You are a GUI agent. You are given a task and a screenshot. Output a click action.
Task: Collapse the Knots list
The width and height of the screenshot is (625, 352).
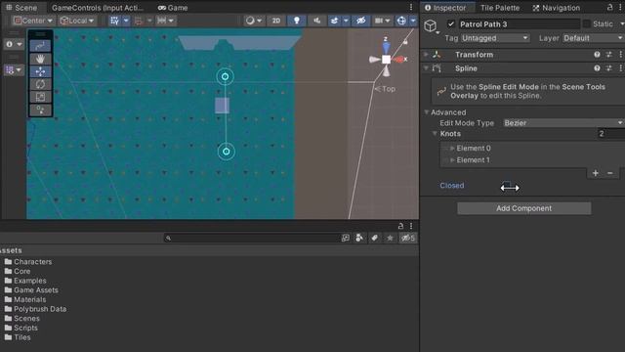435,134
